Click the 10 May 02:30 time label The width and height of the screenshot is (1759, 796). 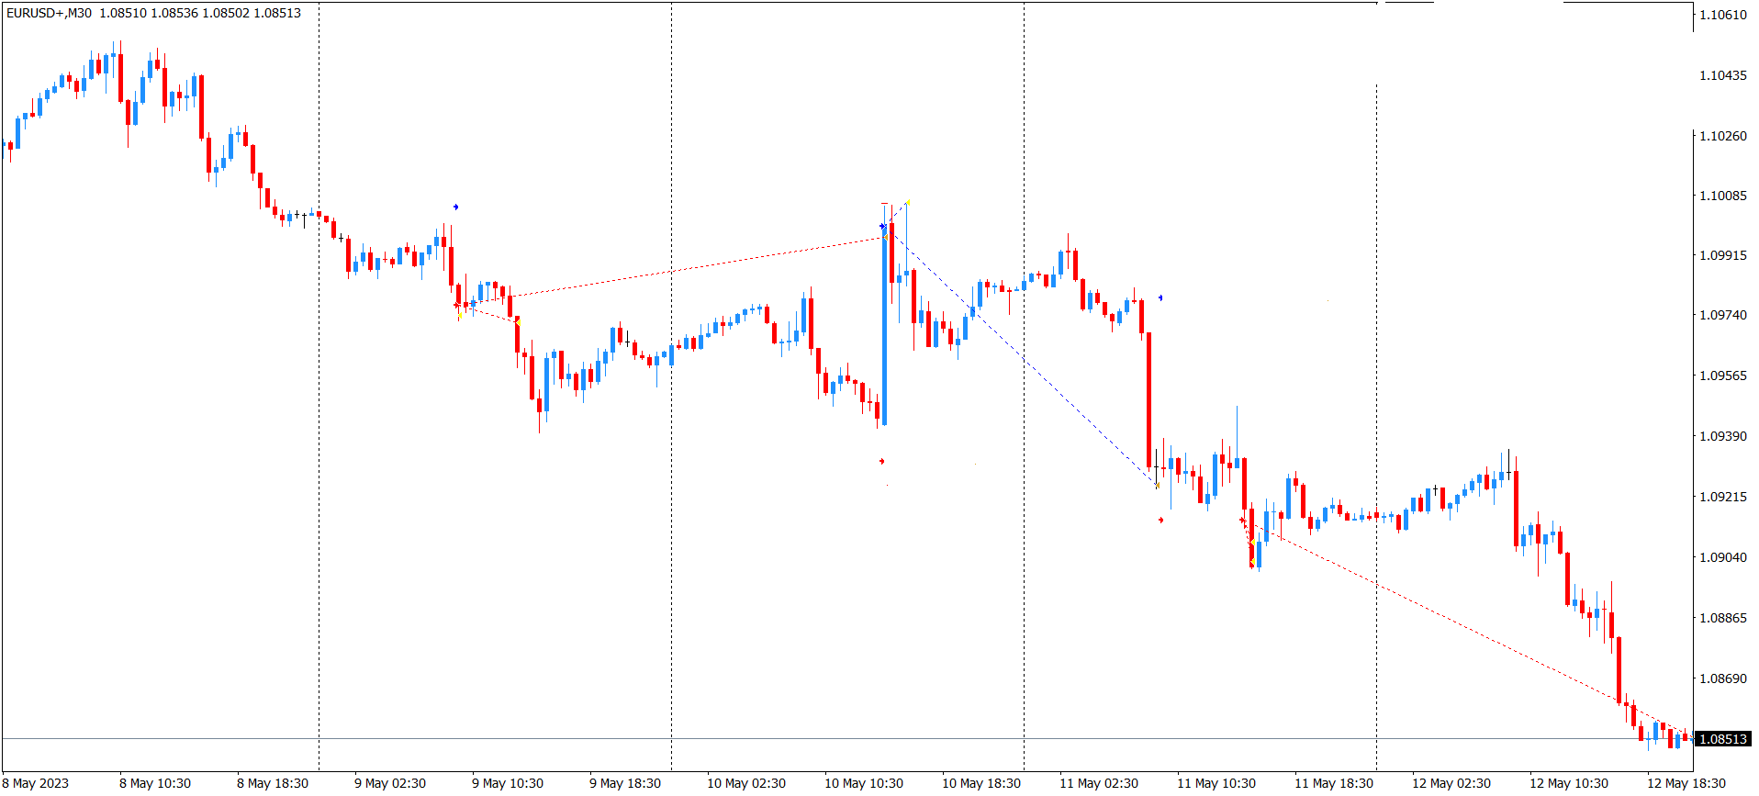pos(746,783)
